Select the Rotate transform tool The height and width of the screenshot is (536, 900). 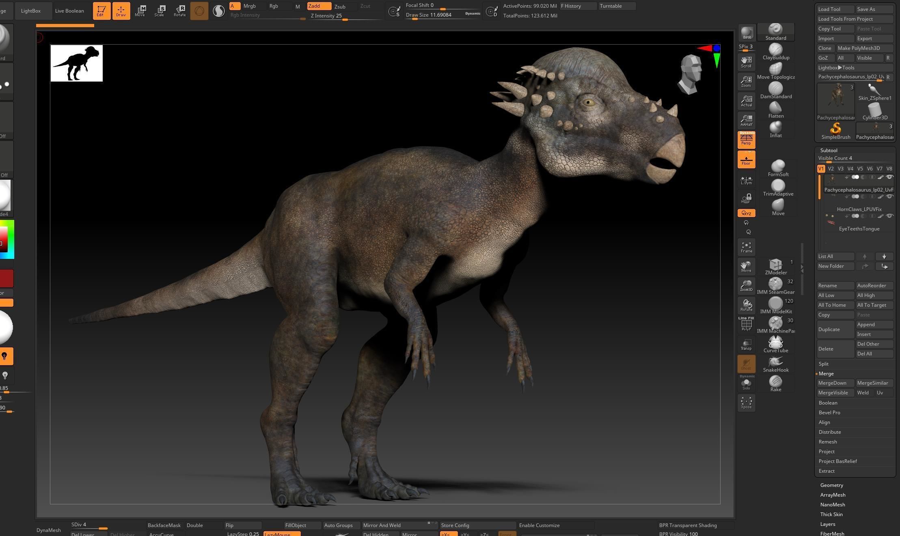click(x=179, y=11)
